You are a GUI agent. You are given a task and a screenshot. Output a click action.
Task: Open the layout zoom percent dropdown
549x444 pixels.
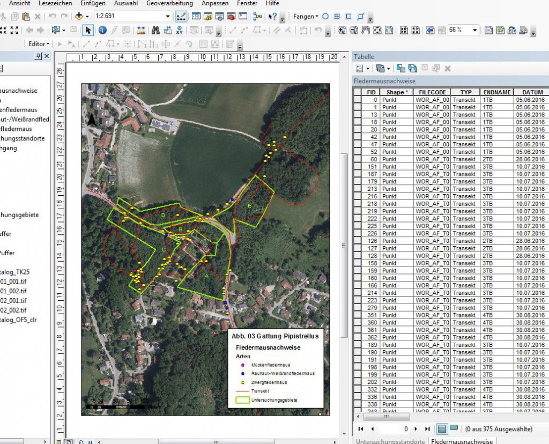click(x=475, y=30)
